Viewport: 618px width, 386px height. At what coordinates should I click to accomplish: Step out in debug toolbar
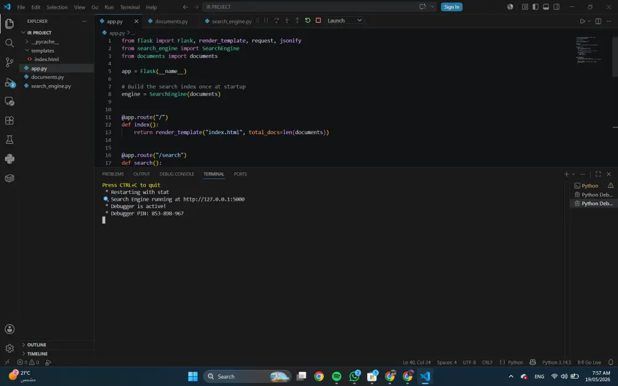pos(297,20)
